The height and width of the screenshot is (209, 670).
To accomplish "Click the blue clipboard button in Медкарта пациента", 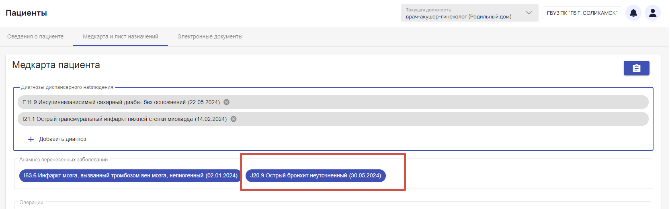I will coord(637,68).
